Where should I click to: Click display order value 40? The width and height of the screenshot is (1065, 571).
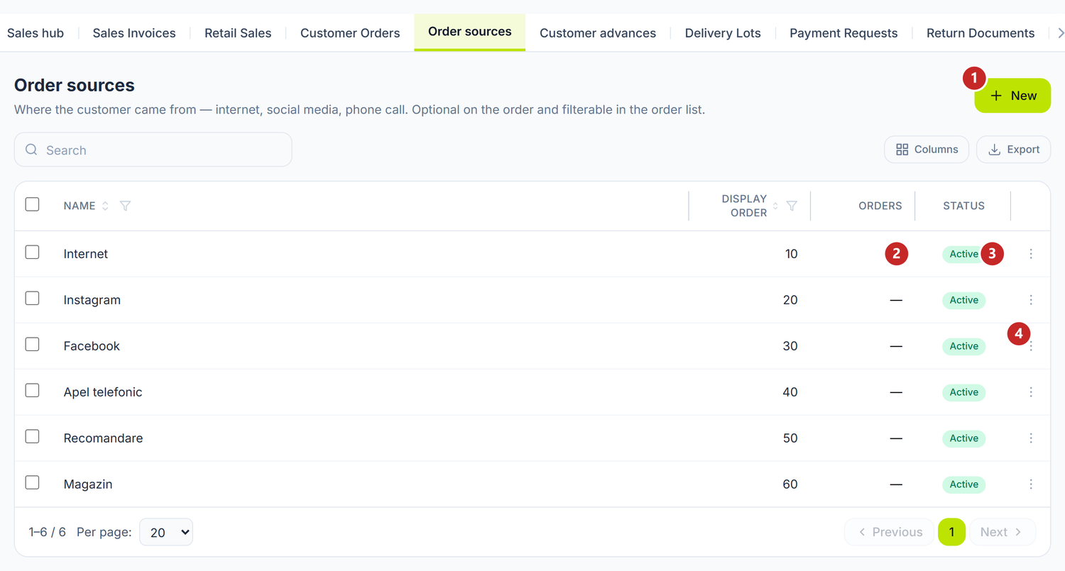coord(790,392)
